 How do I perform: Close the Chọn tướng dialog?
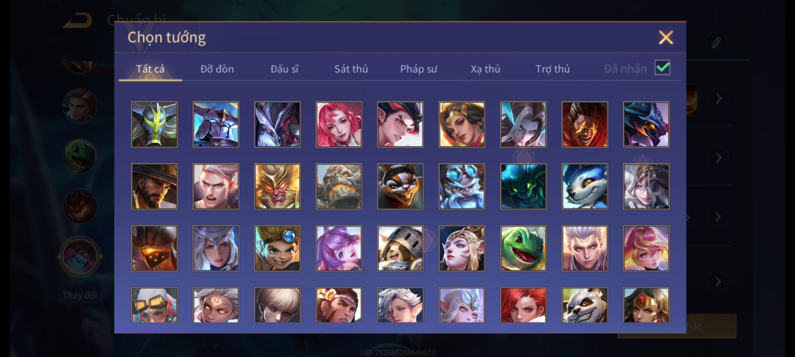(x=666, y=37)
